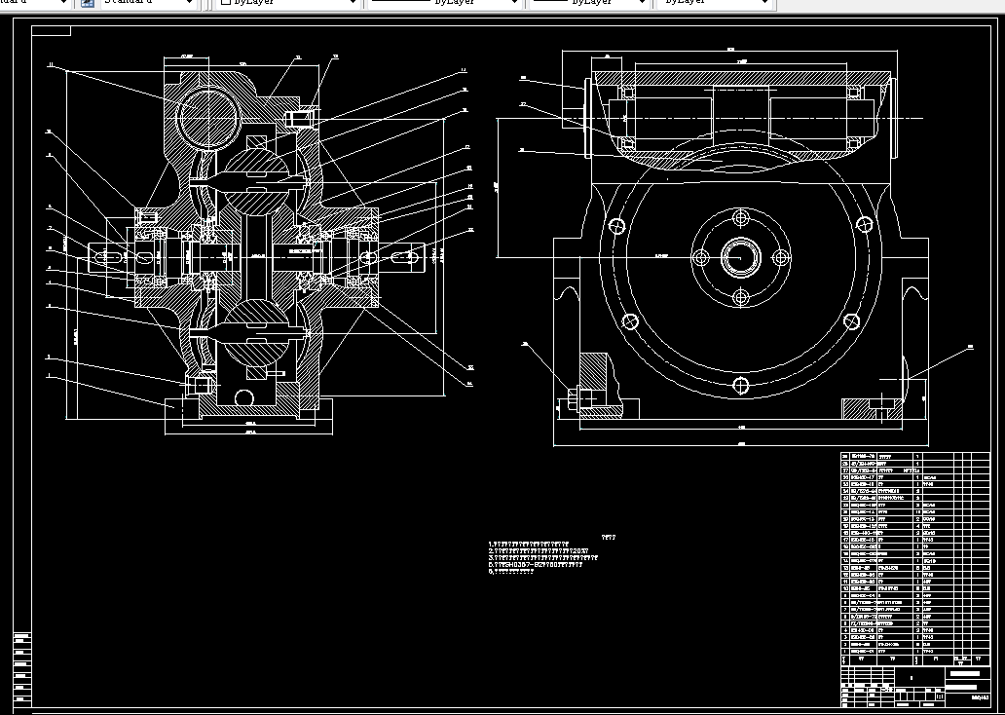This screenshot has height=715, width=1005.
Task: Pick the keyway on the right output shaft end
Action: pyautogui.click(x=405, y=258)
